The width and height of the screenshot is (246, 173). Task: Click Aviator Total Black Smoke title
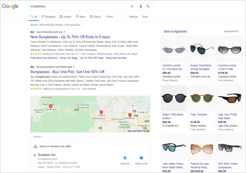pyautogui.click(x=201, y=67)
